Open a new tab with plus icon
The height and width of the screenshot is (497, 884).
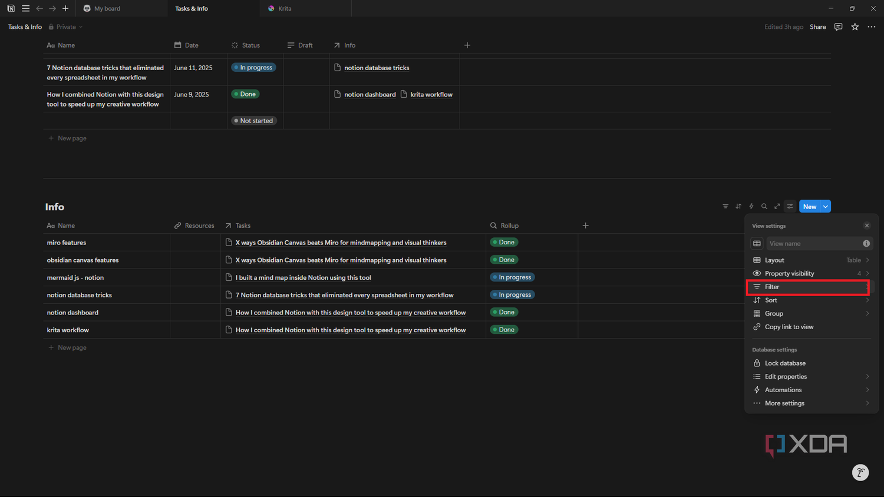tap(65, 8)
